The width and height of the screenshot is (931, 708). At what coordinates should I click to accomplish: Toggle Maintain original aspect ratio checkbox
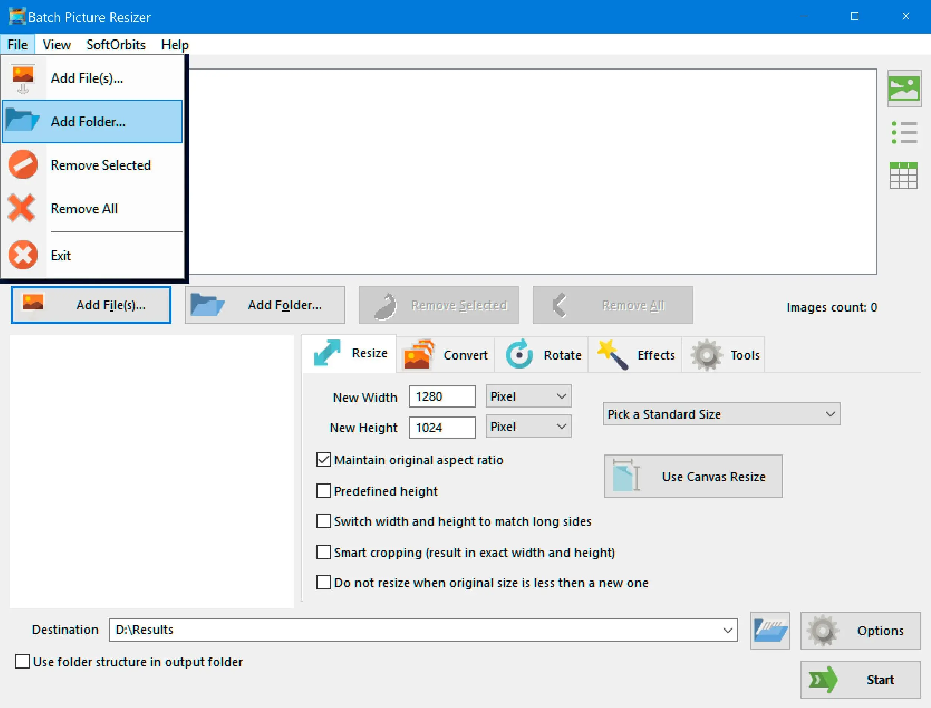pyautogui.click(x=324, y=459)
